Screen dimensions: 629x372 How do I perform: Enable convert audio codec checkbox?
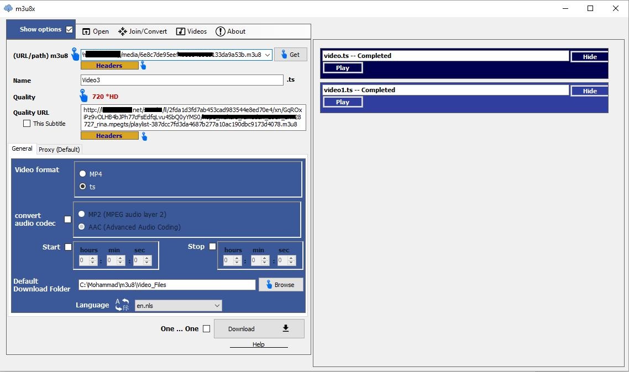(x=68, y=220)
